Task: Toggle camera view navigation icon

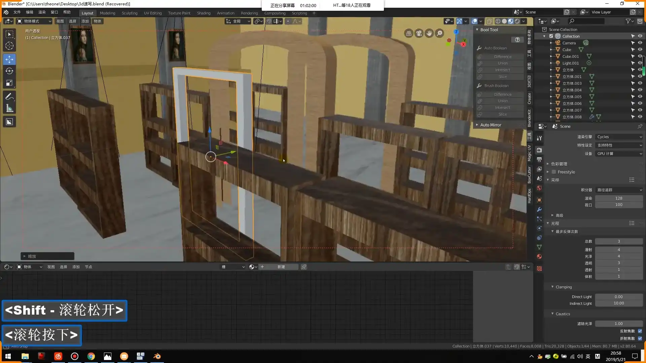Action: coord(419,33)
